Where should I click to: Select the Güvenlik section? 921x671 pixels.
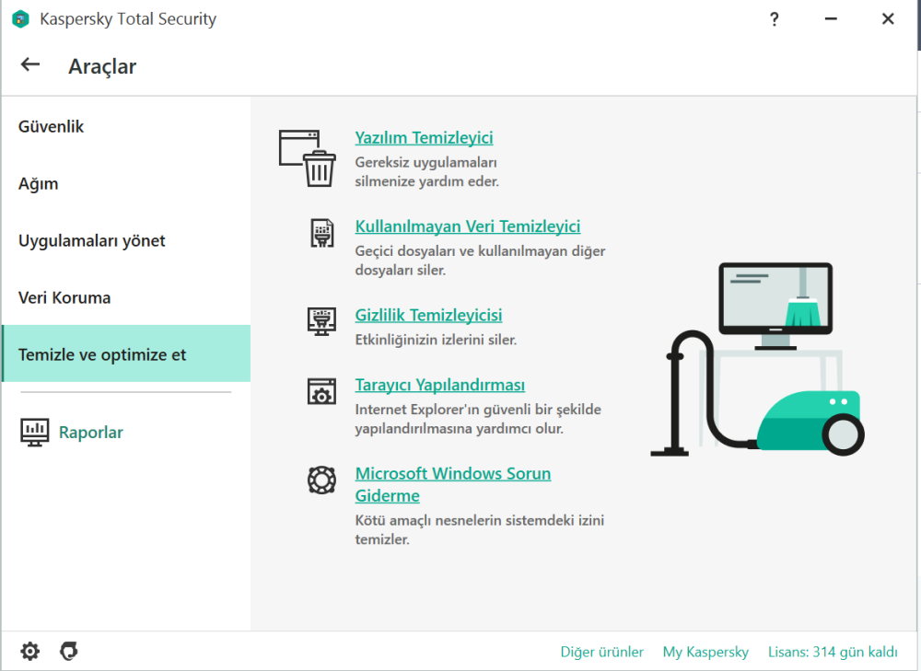pos(126,126)
